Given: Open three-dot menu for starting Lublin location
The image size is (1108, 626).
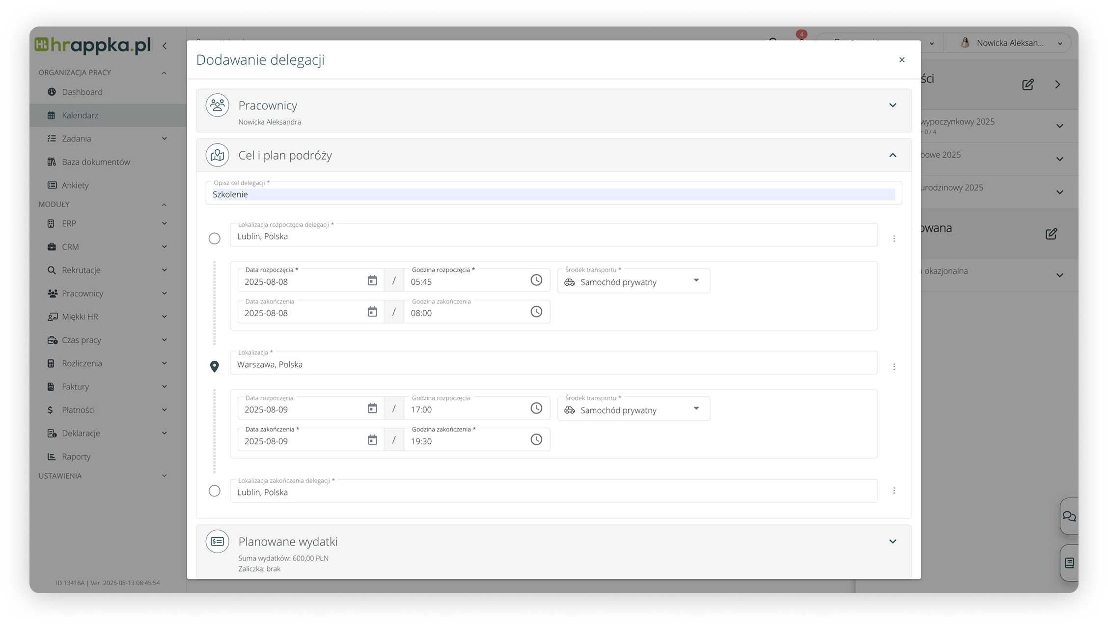Looking at the screenshot, I should click(x=894, y=239).
